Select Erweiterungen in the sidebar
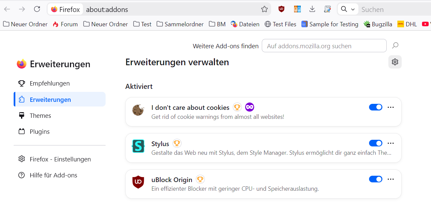This screenshot has width=431, height=210. coord(60,100)
